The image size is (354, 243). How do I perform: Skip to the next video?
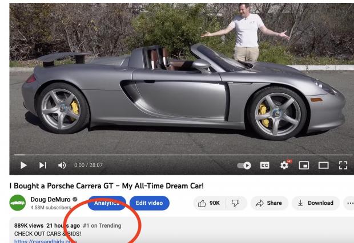(x=43, y=166)
